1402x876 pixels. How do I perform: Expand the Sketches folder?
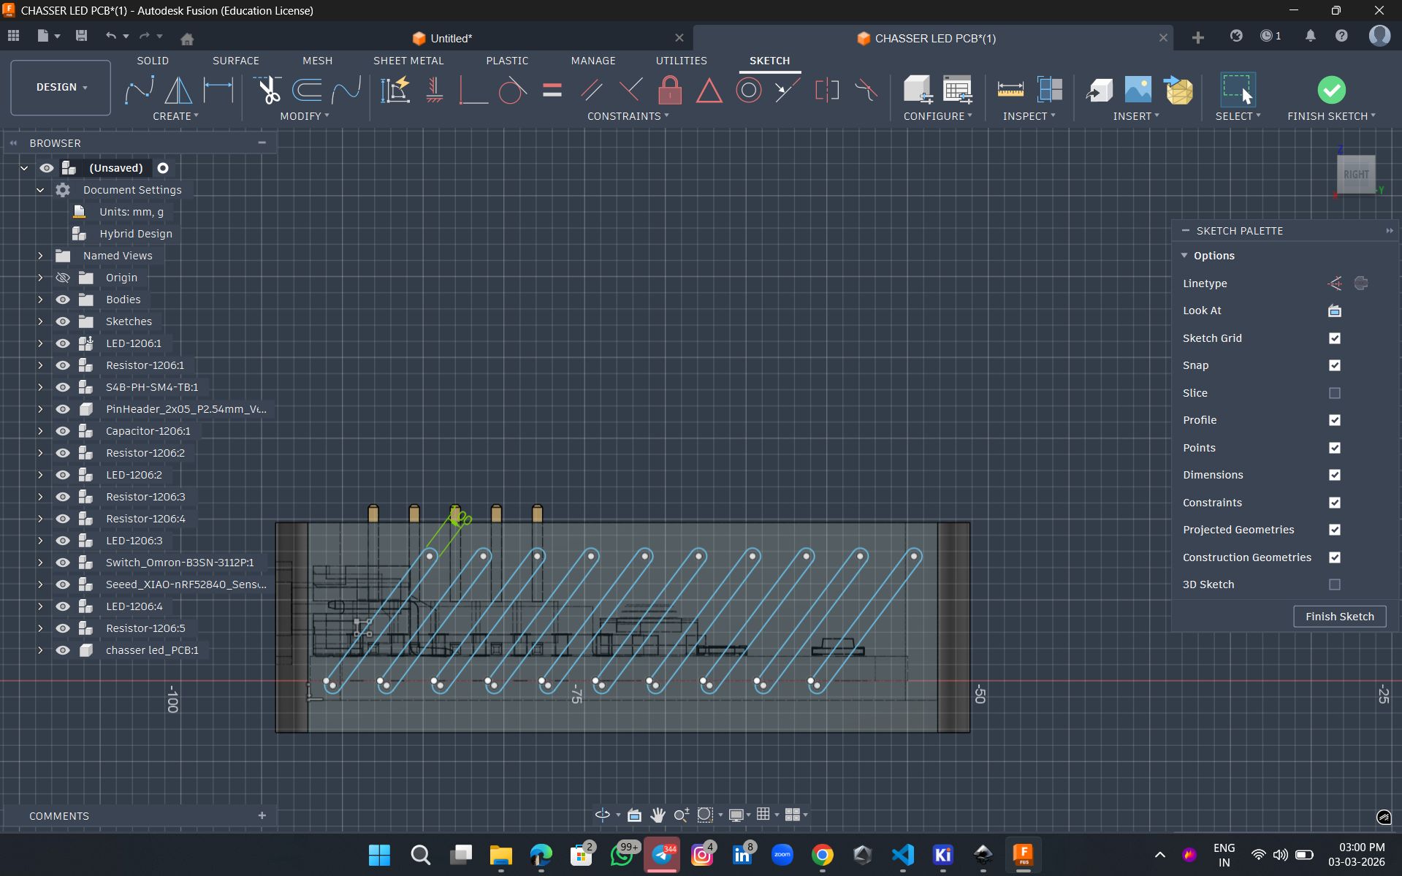pyautogui.click(x=40, y=321)
